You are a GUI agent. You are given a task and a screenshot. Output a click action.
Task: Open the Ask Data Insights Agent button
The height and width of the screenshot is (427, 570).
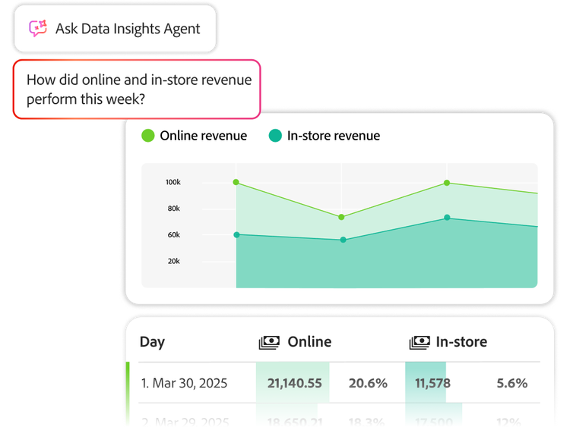click(x=115, y=30)
